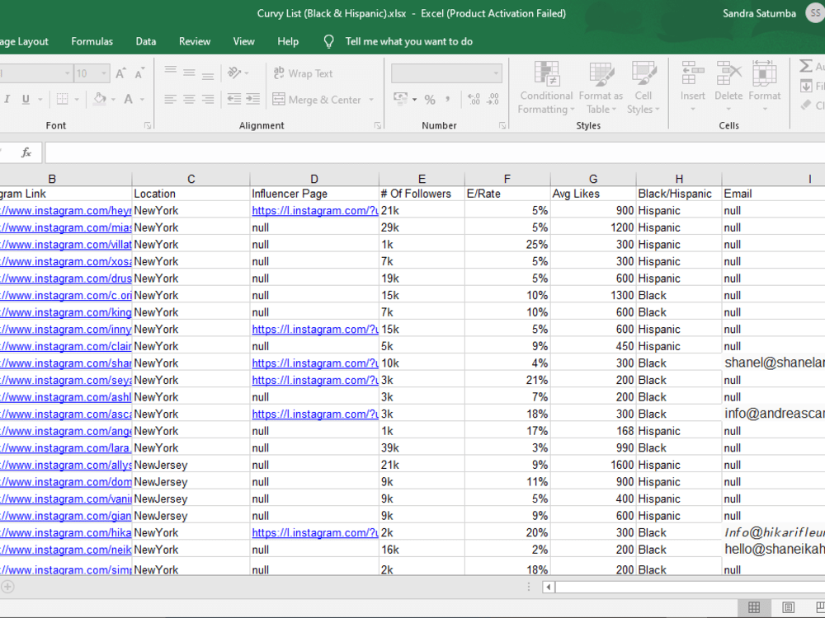Align cell text left
The image size is (825, 618).
(x=170, y=100)
